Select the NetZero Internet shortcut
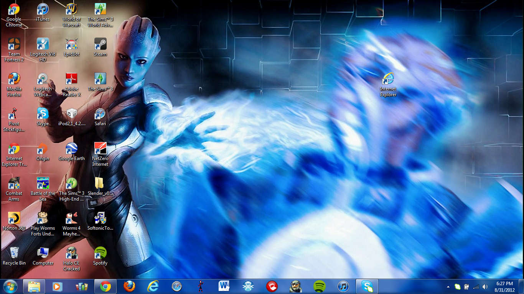The height and width of the screenshot is (294, 524). [100, 149]
